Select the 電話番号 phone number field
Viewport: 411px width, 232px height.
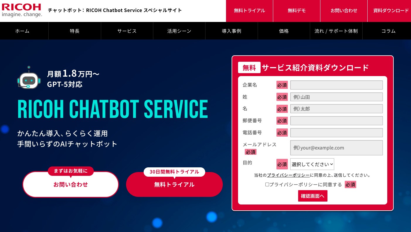(x=336, y=133)
